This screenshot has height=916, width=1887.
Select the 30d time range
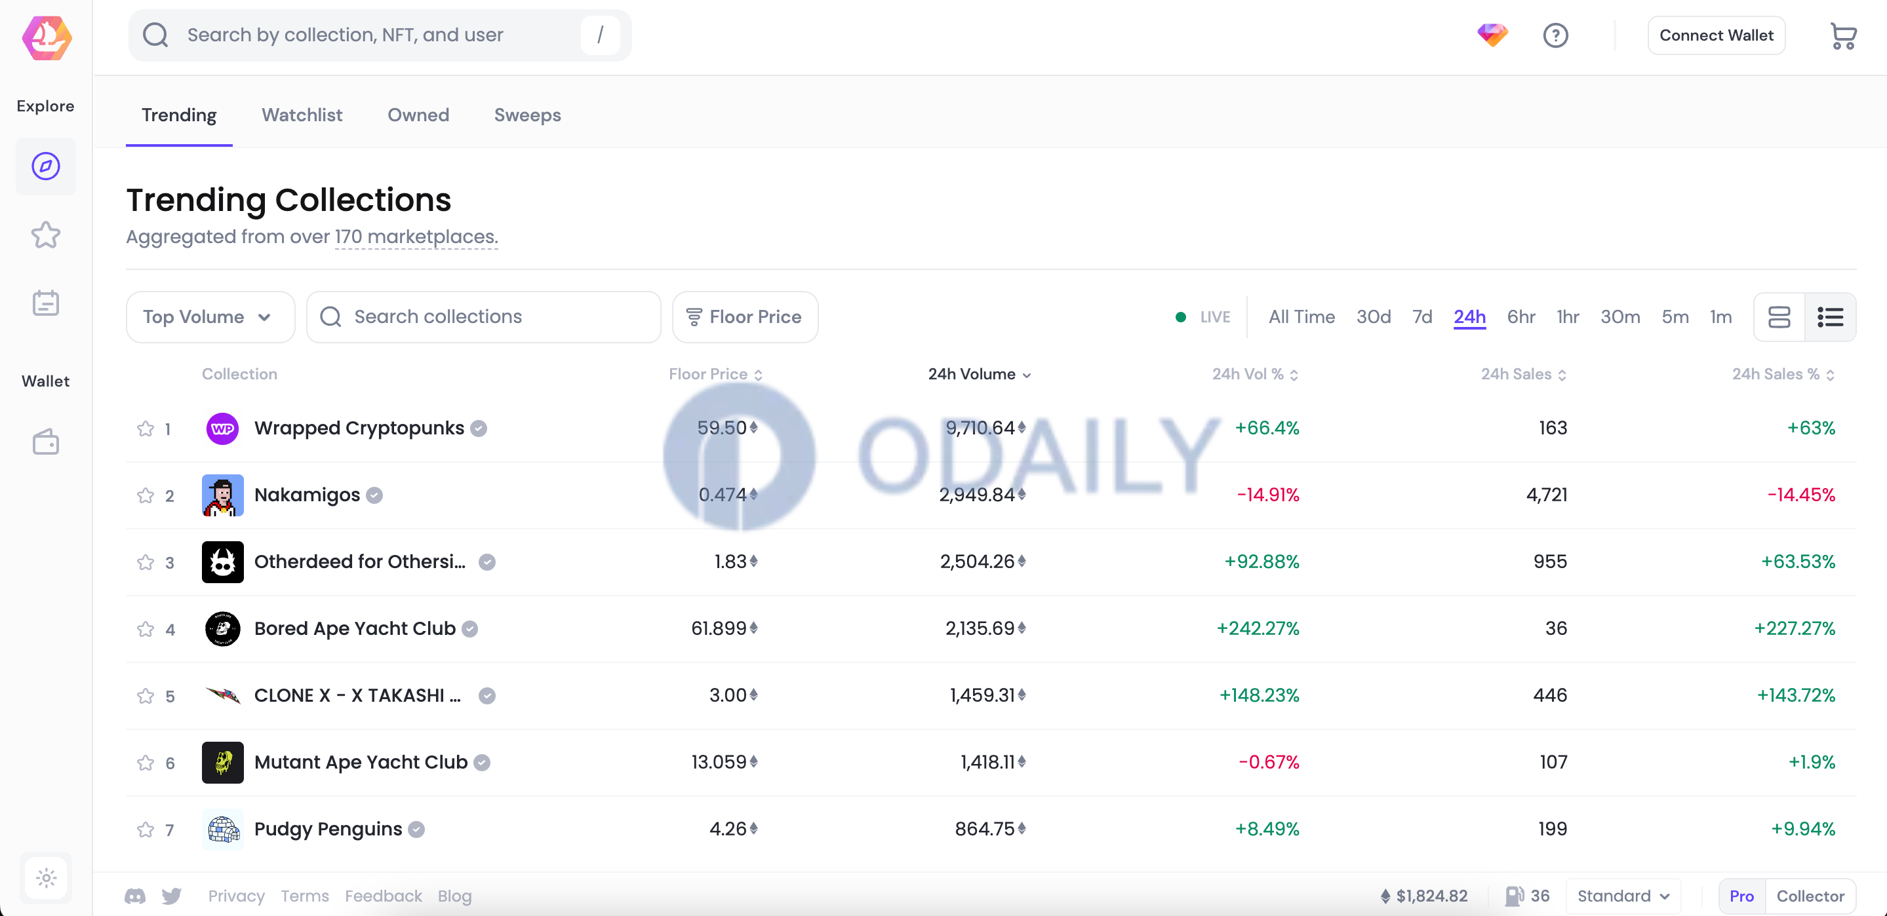pyautogui.click(x=1373, y=317)
